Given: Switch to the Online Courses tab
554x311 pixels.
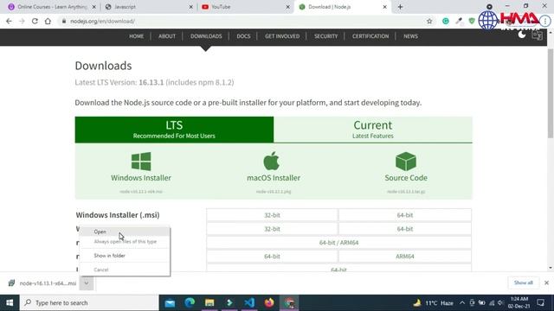Looking at the screenshot, I should coord(52,7).
